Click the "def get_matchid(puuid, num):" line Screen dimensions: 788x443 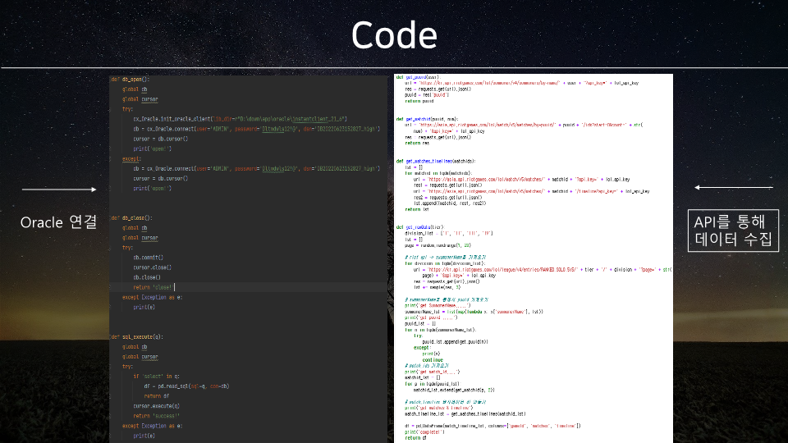click(427, 119)
